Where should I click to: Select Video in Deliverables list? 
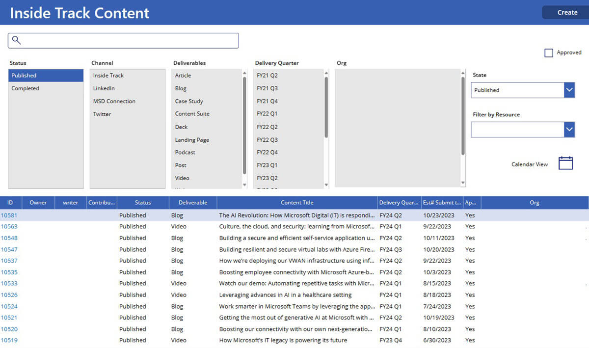pos(207,178)
